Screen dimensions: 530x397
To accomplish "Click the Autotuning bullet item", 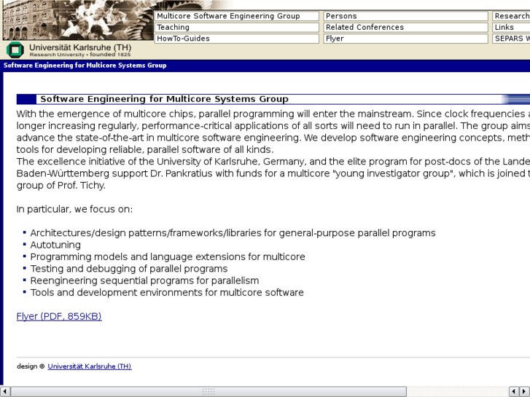I will (x=55, y=245).
